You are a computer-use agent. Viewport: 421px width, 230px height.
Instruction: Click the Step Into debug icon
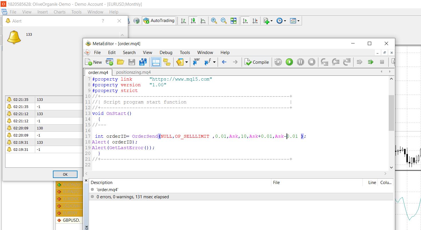324,62
